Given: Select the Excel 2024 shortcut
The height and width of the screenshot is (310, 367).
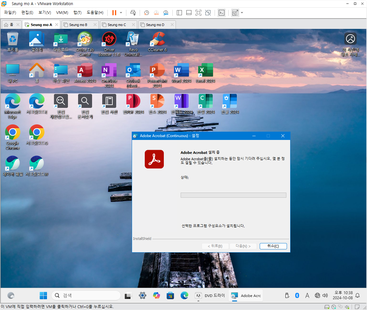Looking at the screenshot, I should tap(205, 73).
